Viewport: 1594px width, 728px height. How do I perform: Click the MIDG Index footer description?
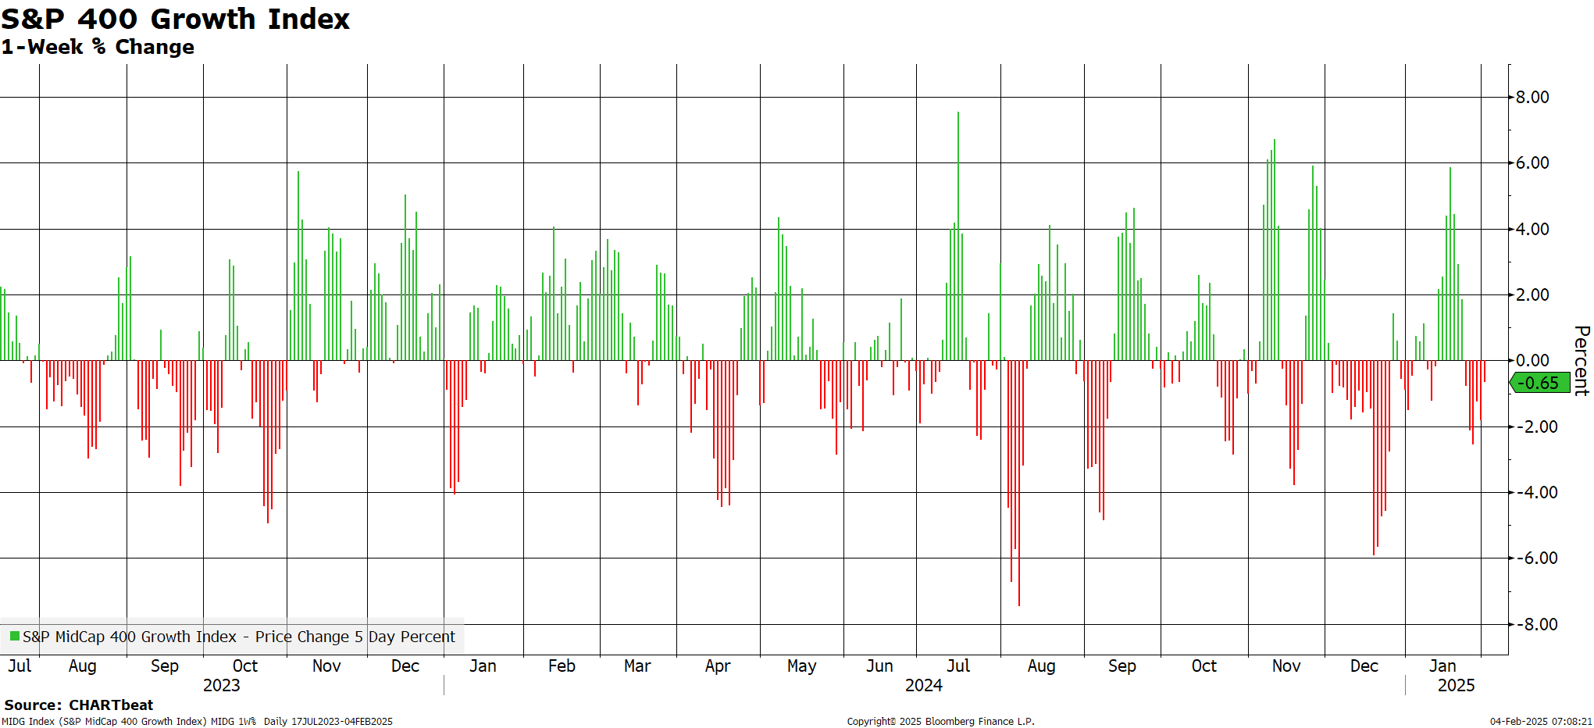(x=197, y=722)
